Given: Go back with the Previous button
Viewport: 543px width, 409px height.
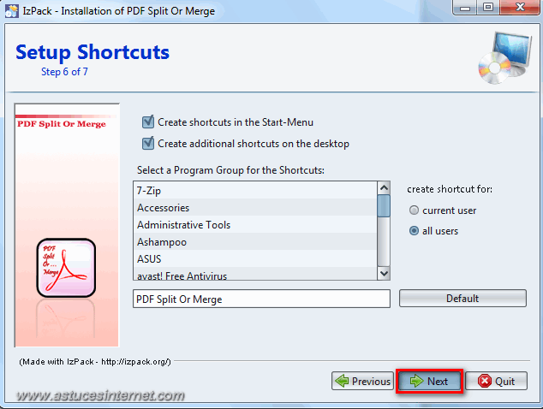Looking at the screenshot, I should 362,381.
